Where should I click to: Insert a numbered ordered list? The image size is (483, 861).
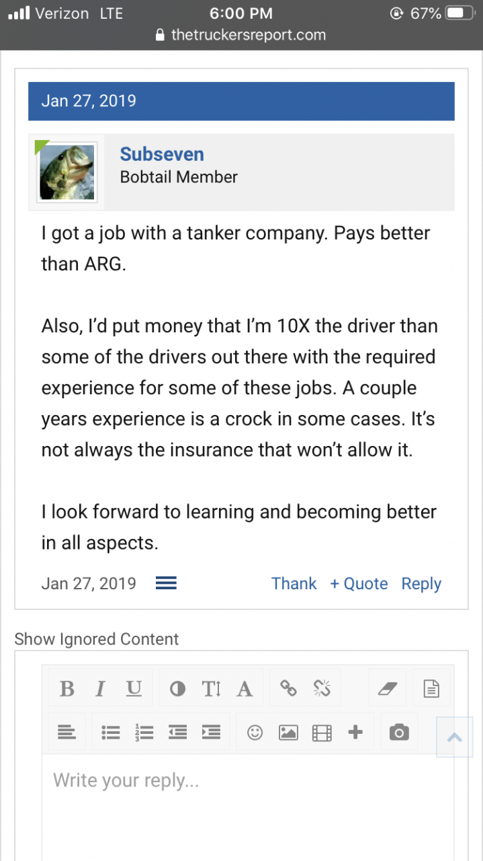pos(144,733)
